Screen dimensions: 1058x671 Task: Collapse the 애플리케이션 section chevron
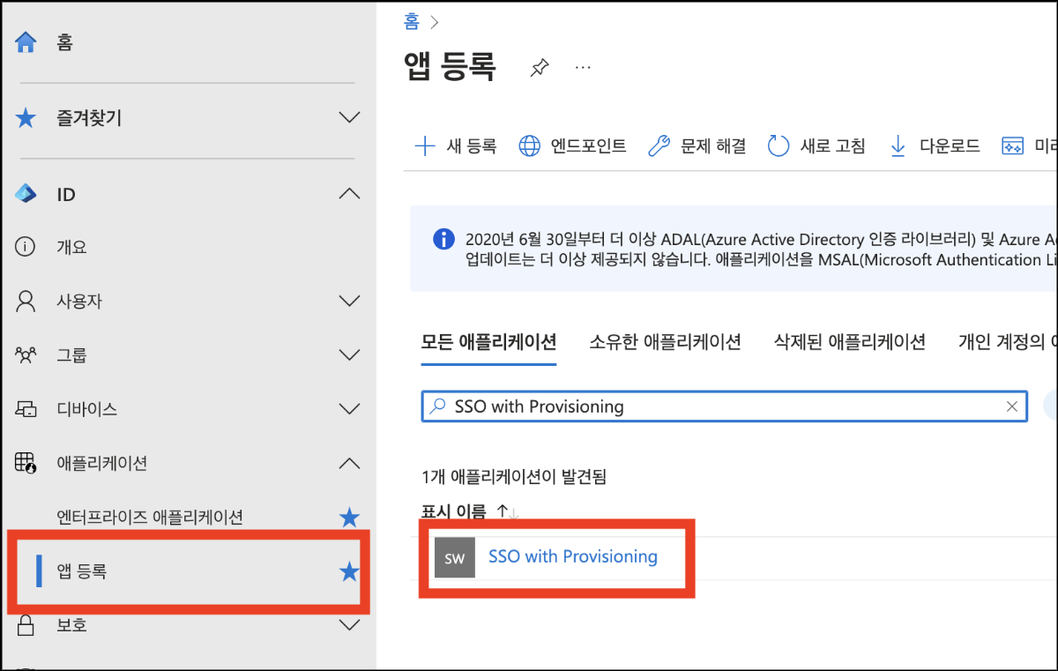pyautogui.click(x=350, y=463)
